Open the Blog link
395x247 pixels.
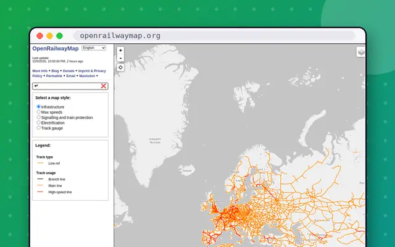pos(55,71)
